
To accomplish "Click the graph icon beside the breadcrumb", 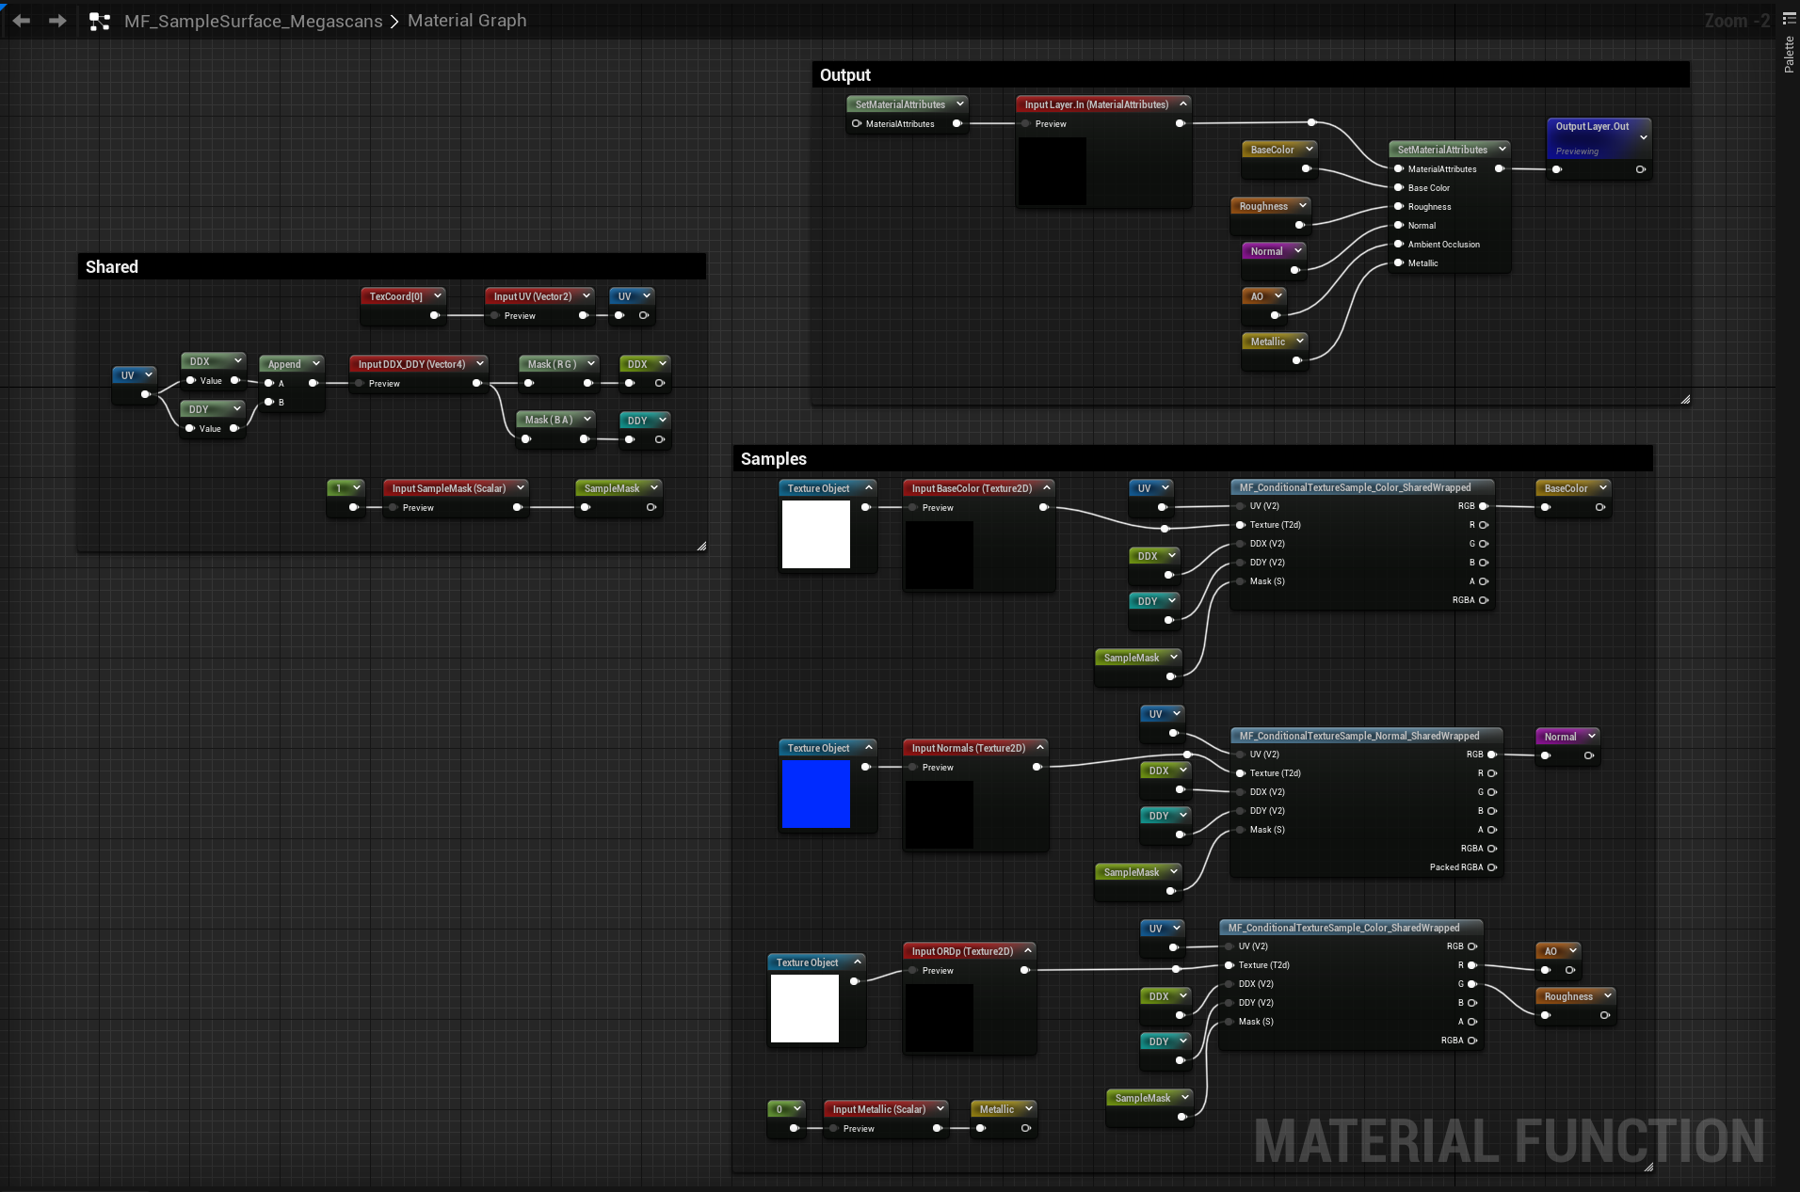I will click(x=99, y=20).
